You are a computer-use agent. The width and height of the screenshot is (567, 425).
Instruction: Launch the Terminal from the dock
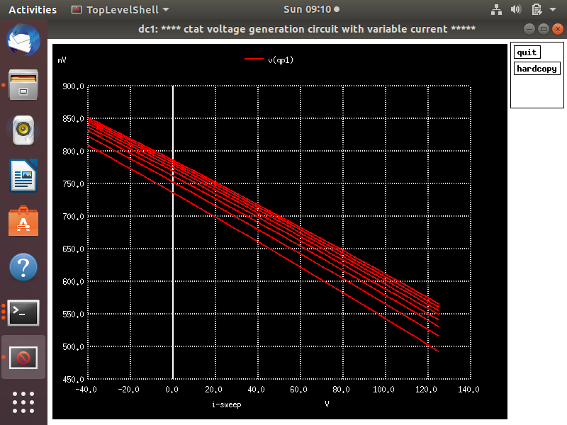tap(23, 312)
